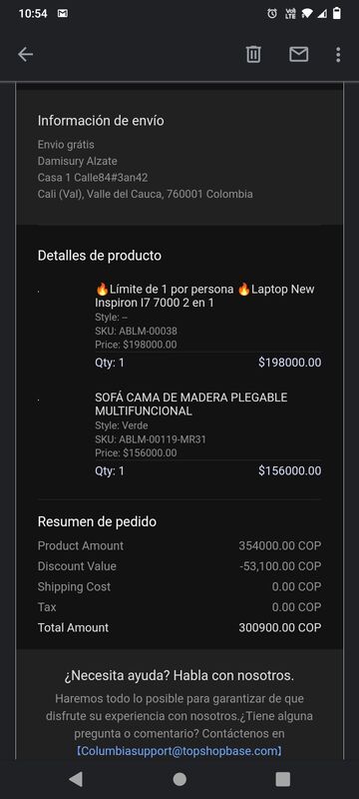This screenshot has width=359, height=799.
Task: Delete this email with trash icon
Action: pos(253,54)
